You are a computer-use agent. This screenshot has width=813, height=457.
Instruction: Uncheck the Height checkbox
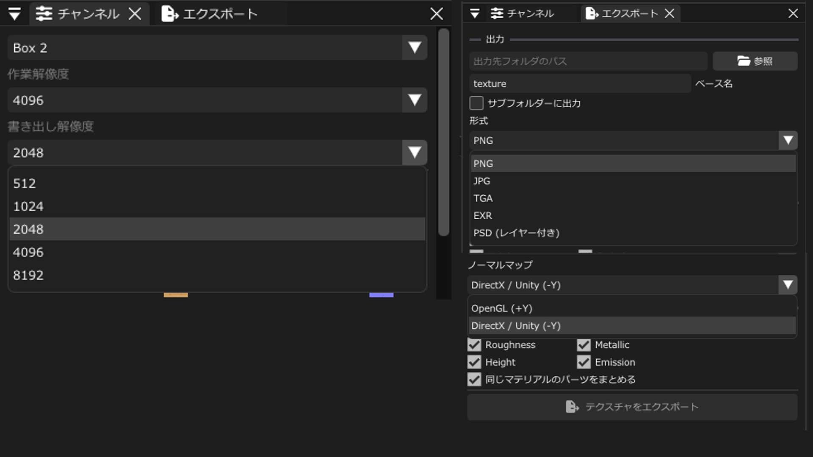(474, 362)
